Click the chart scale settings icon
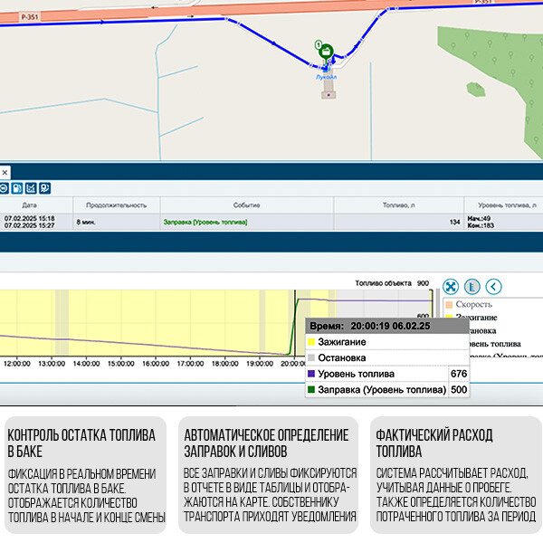This screenshot has width=543, height=543. (472, 287)
